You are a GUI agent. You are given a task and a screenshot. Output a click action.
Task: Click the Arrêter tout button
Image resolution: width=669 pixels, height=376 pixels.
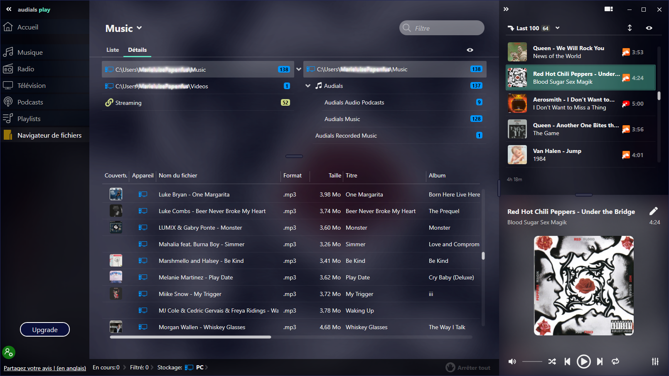(x=468, y=367)
